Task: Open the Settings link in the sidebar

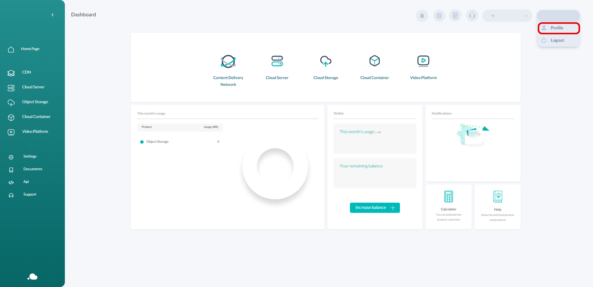Action: click(x=30, y=156)
